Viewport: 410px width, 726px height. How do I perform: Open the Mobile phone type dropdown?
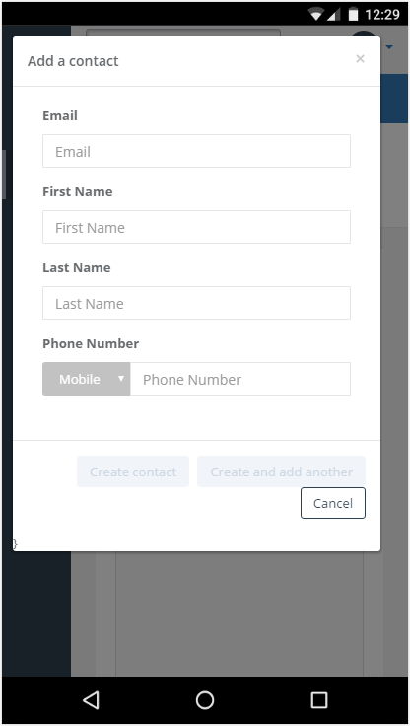87,379
